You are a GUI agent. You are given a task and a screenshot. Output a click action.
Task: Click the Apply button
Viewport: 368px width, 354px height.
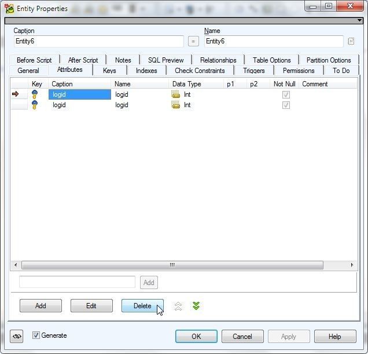(x=289, y=337)
